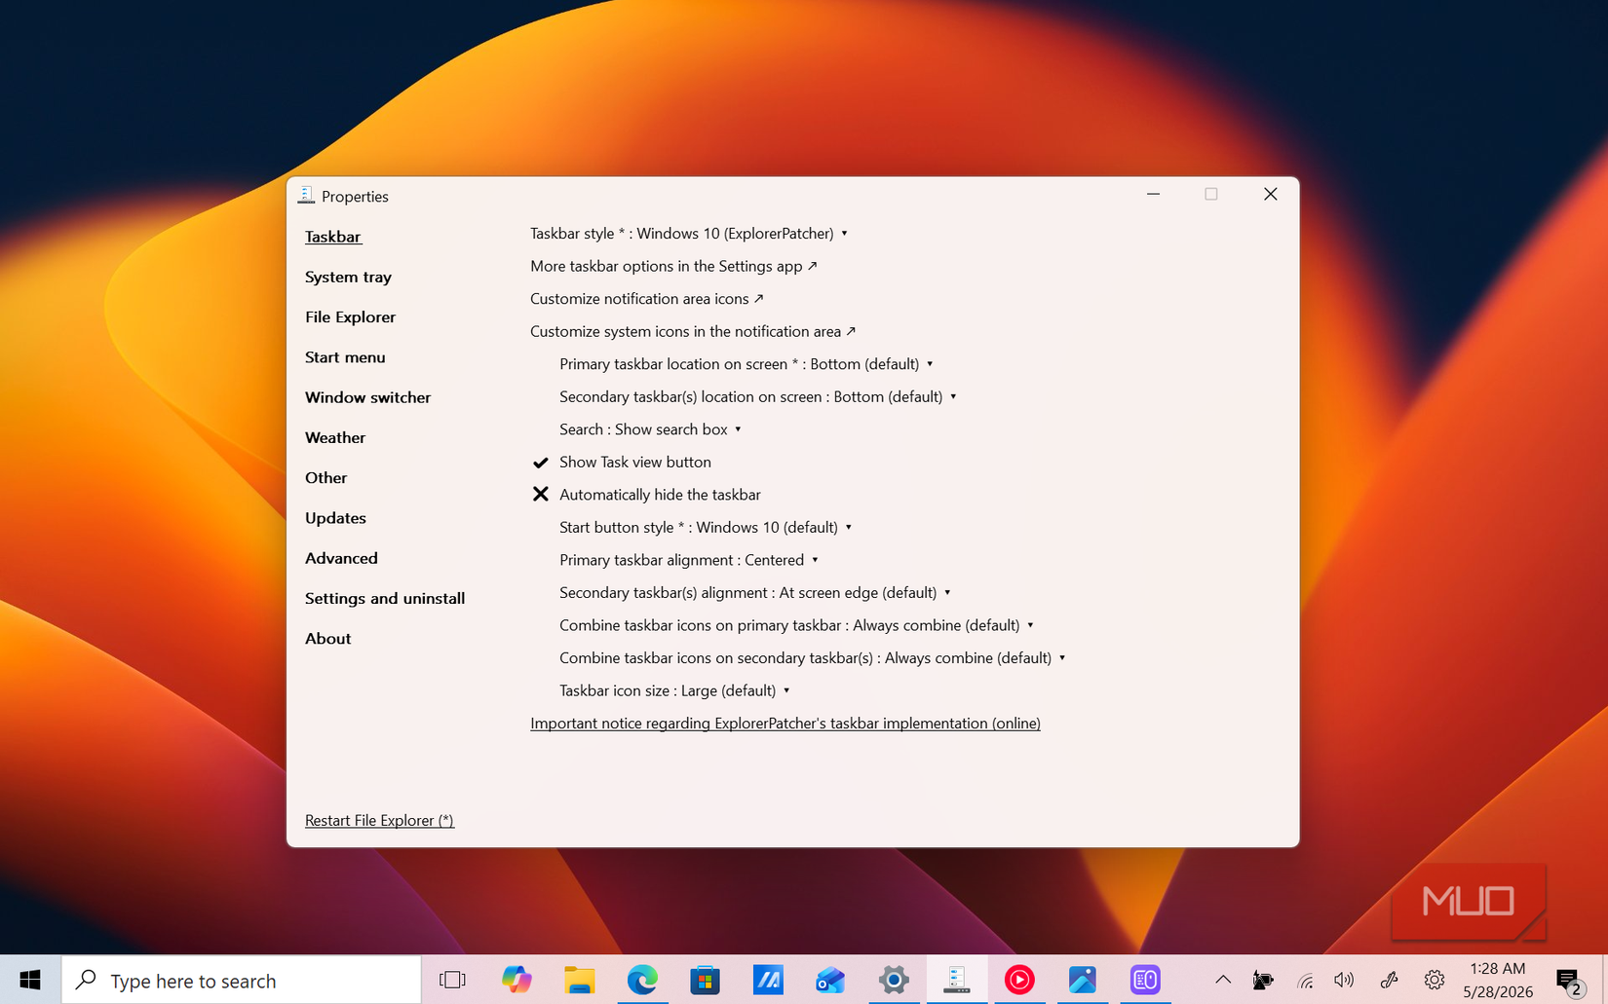The image size is (1608, 1004).
Task: Open Settings and uninstall section
Action: [385, 598]
